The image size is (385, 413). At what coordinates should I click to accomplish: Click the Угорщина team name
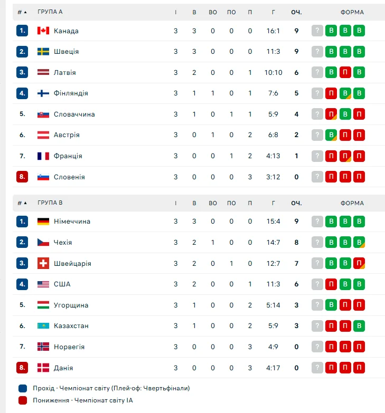pos(71,305)
